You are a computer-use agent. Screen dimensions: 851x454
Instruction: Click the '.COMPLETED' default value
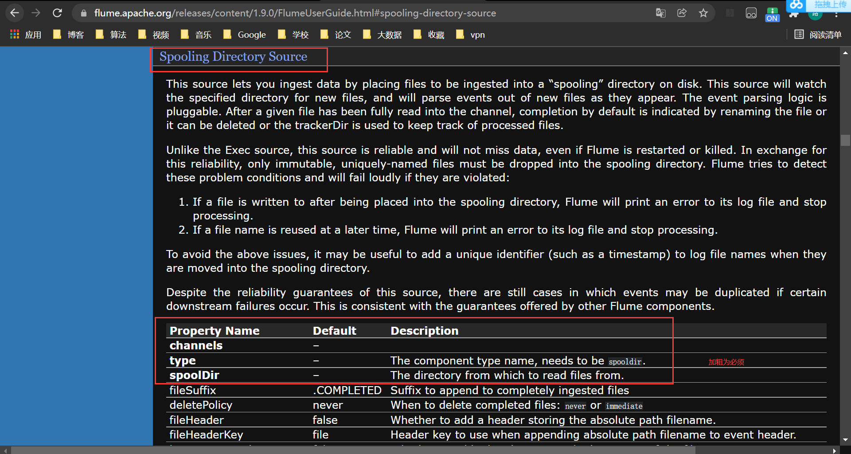click(347, 390)
